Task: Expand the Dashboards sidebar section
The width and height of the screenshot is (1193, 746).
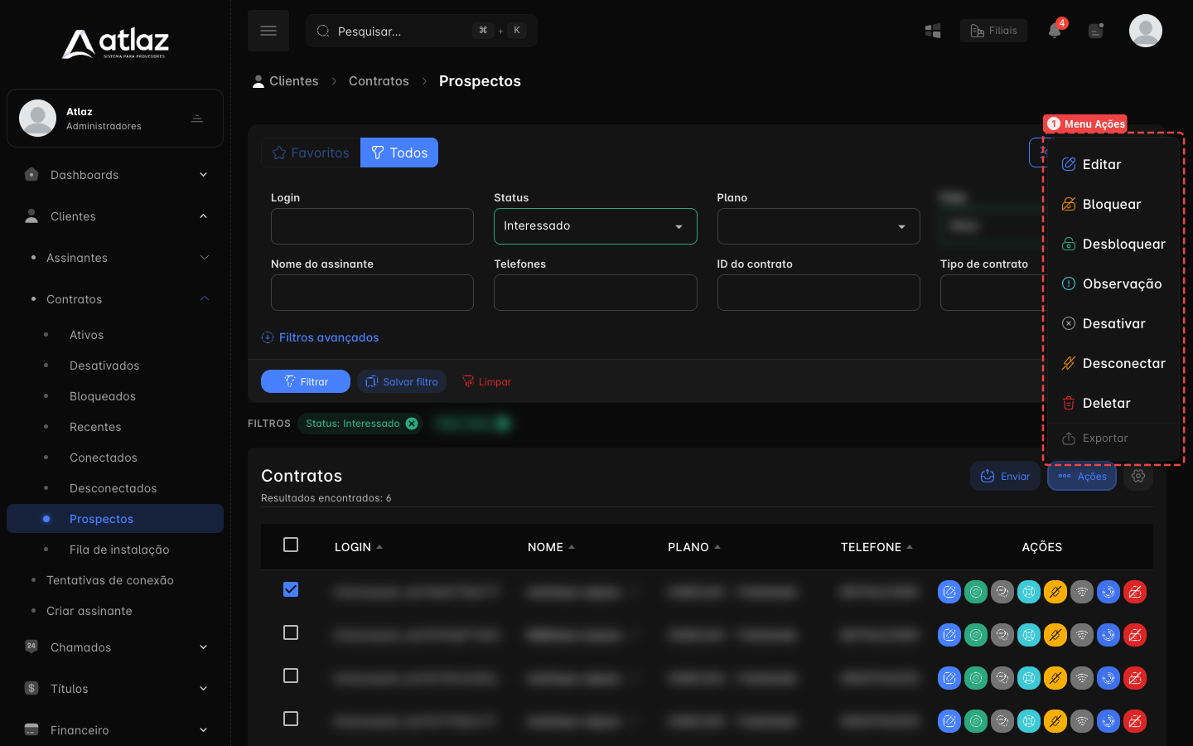Action: click(115, 175)
